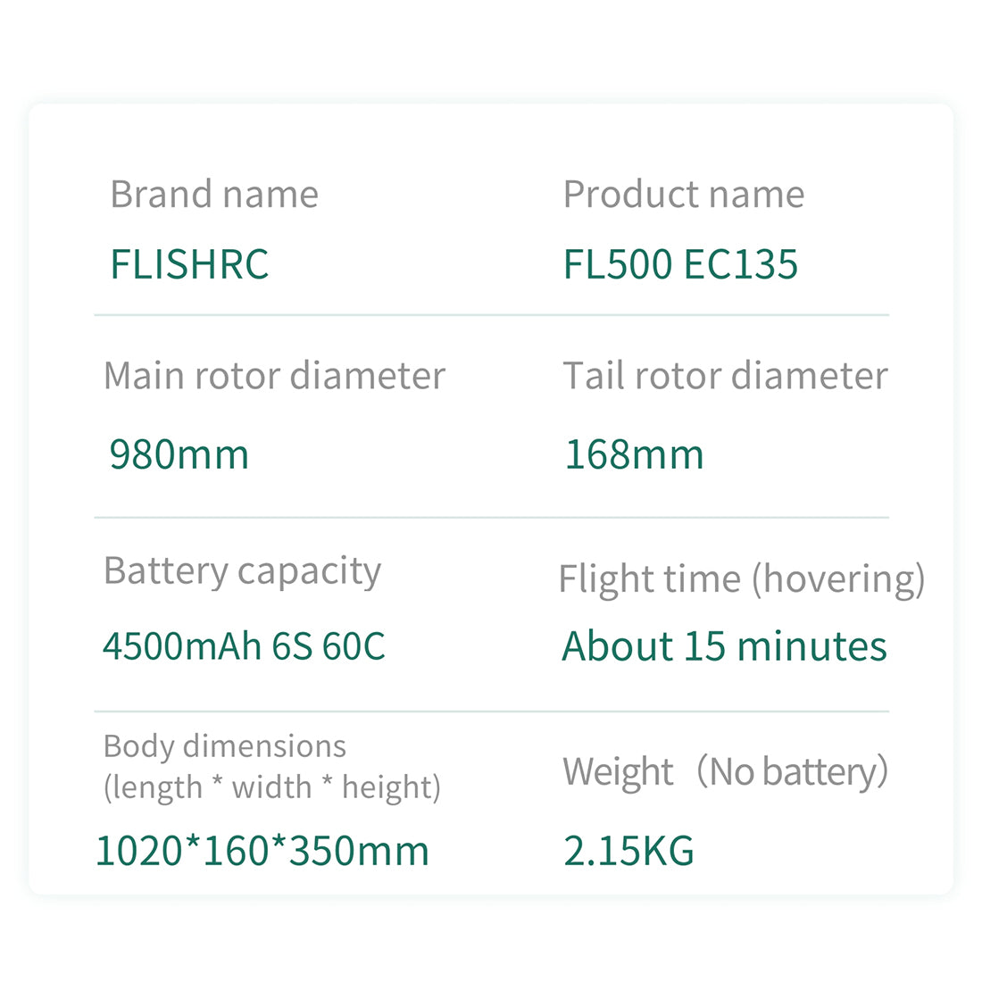This screenshot has width=982, height=982.
Task: Select the 168mm value
Action: (634, 454)
